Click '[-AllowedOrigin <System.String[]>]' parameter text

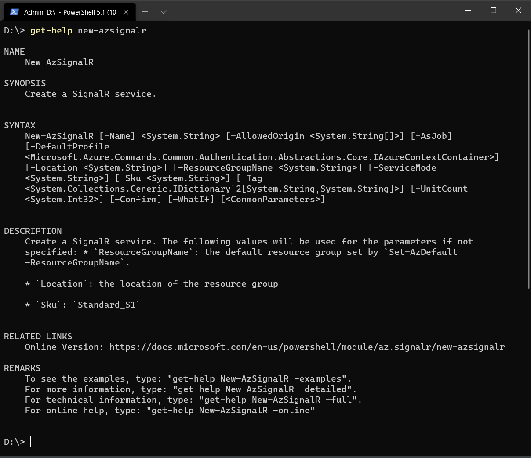coord(315,136)
